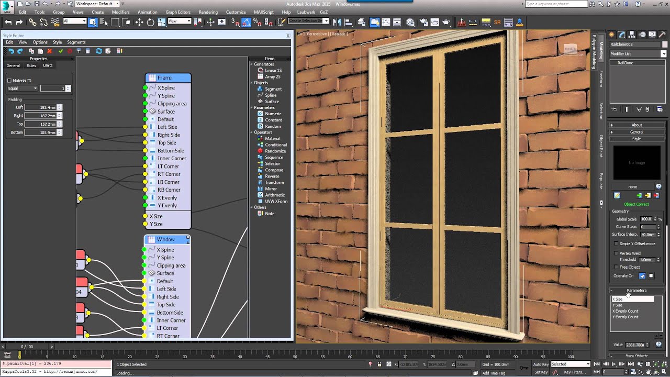Collapse the Operators tree group
Screen dimensions: 670x377
(x=252, y=132)
